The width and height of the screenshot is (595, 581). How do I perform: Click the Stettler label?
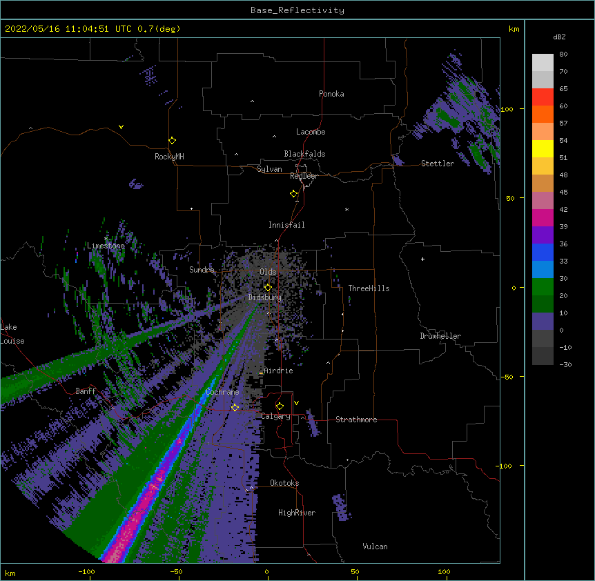438,164
